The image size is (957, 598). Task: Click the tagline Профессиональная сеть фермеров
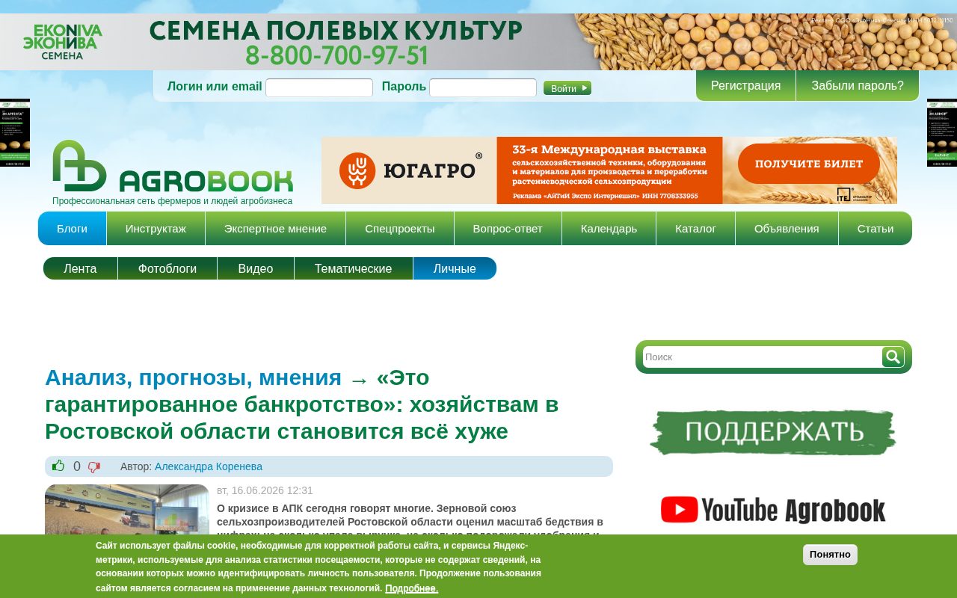(x=173, y=201)
